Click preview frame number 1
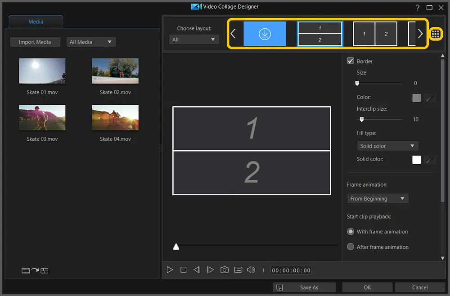The height and width of the screenshot is (296, 450). pyautogui.click(x=252, y=129)
